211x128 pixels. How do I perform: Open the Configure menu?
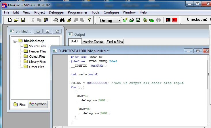click(x=111, y=12)
